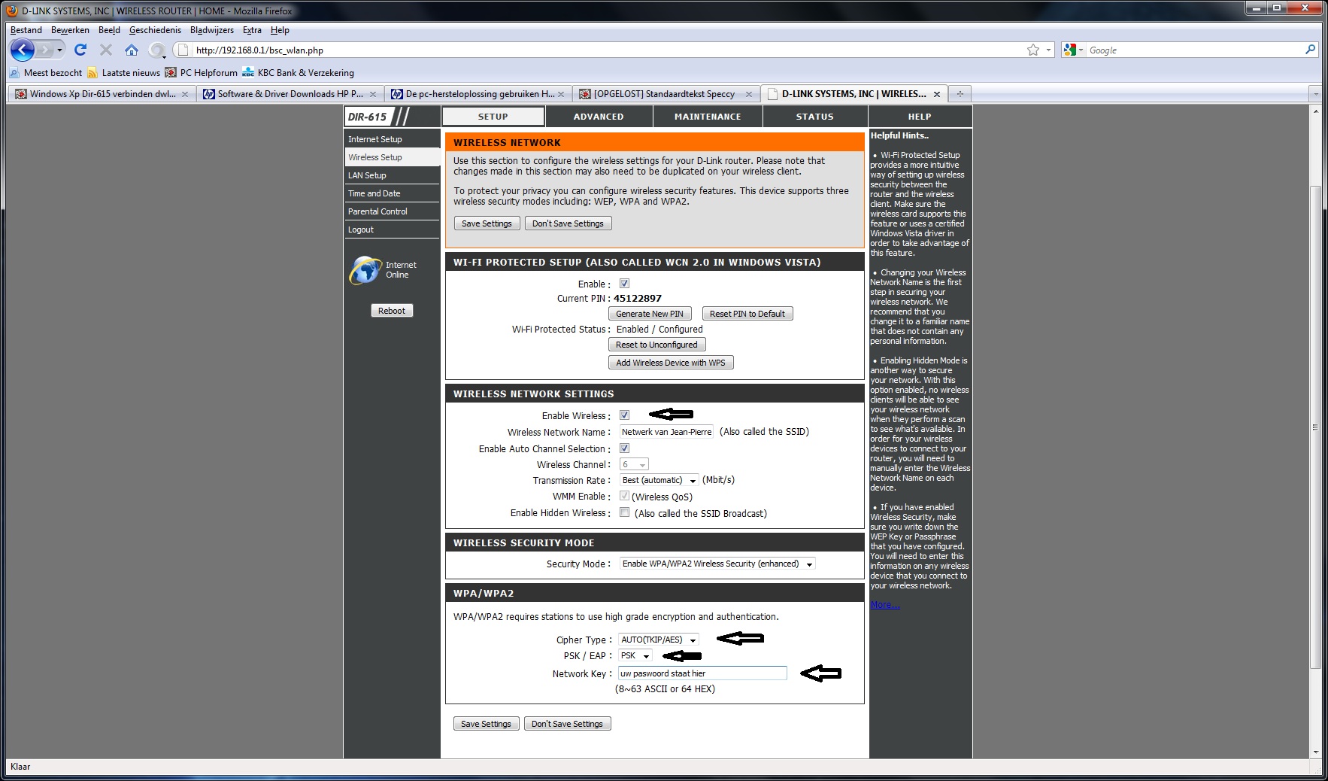Switch to the MAINTENANCE router tab

(708, 117)
